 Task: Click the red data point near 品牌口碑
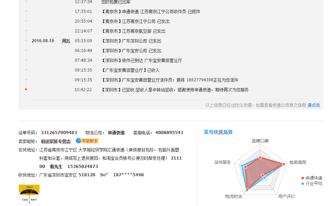[260, 158]
